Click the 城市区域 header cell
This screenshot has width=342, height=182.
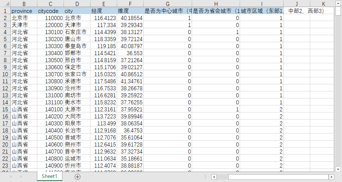tap(262, 11)
